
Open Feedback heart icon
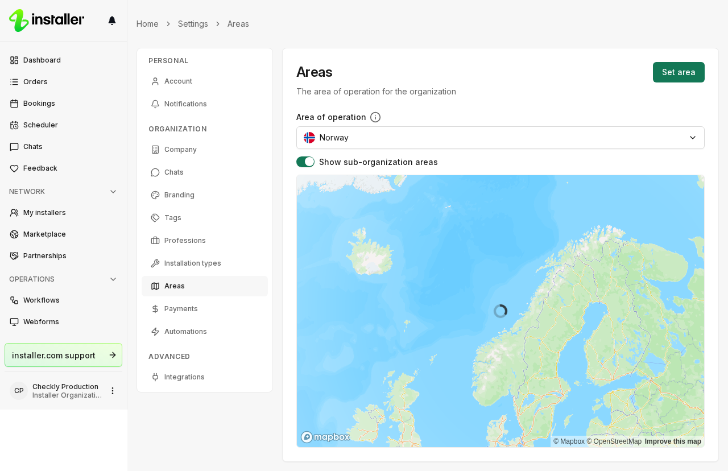click(x=14, y=168)
